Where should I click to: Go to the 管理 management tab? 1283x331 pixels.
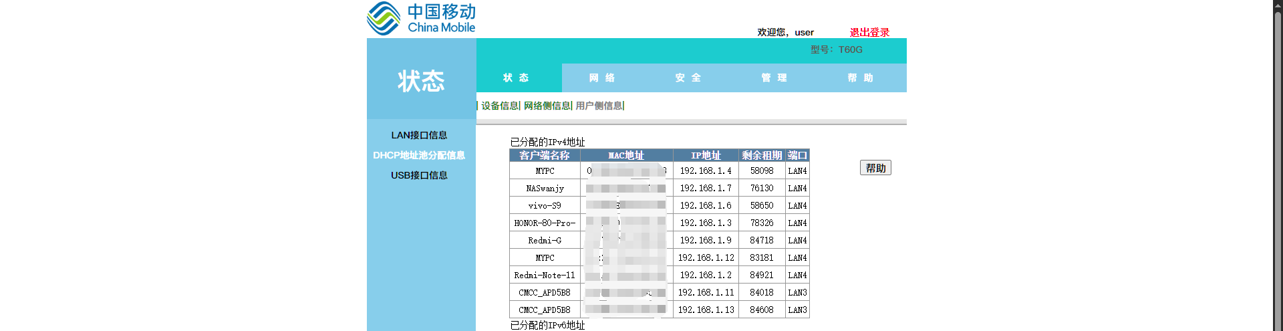click(x=774, y=78)
